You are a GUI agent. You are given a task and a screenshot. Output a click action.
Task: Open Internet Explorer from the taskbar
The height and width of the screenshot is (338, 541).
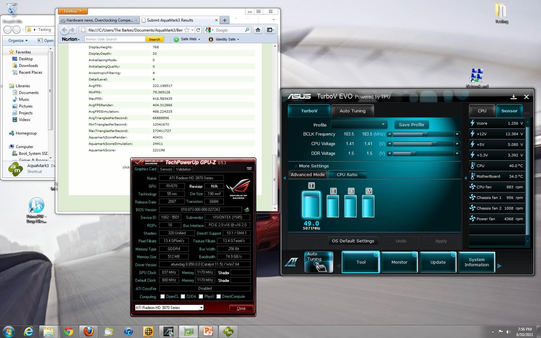pos(29,331)
